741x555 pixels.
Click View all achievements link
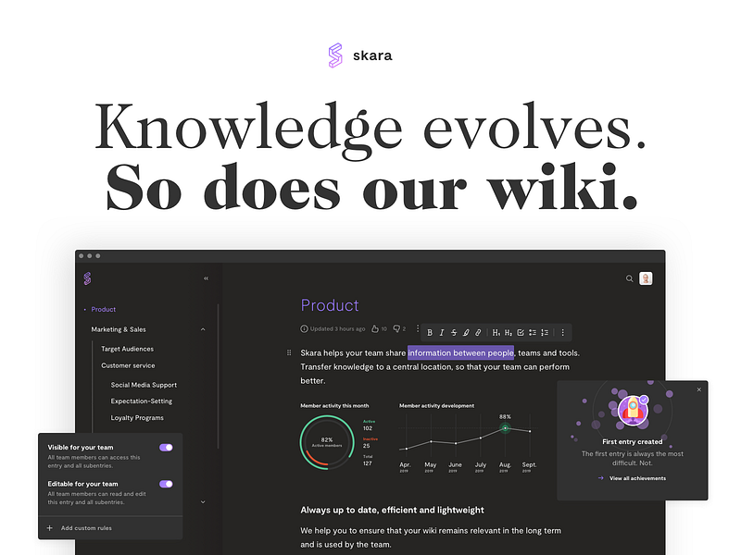coord(637,478)
